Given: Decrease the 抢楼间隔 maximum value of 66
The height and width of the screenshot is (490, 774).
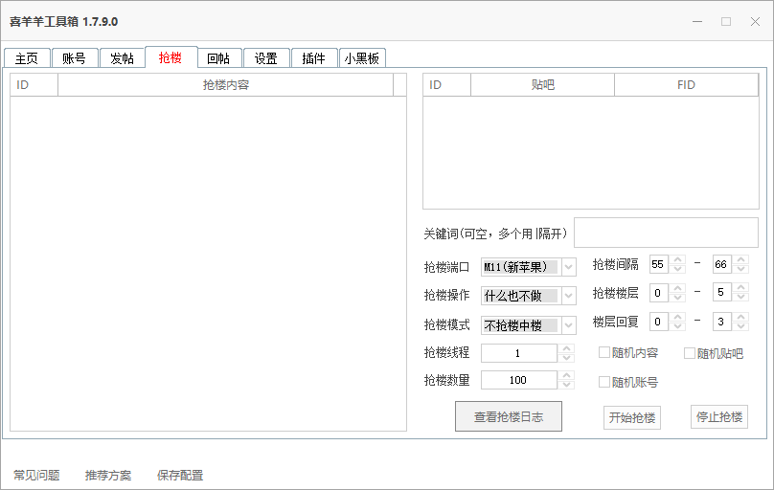Looking at the screenshot, I should (x=741, y=269).
